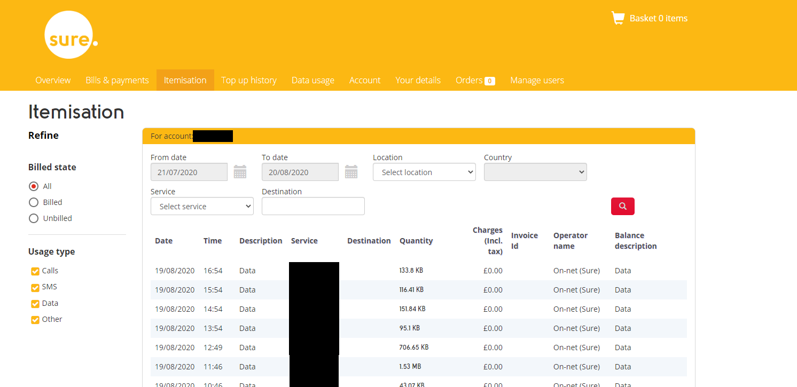Toggle the Other usage type checkbox
Image resolution: width=797 pixels, height=387 pixels.
pyautogui.click(x=35, y=320)
